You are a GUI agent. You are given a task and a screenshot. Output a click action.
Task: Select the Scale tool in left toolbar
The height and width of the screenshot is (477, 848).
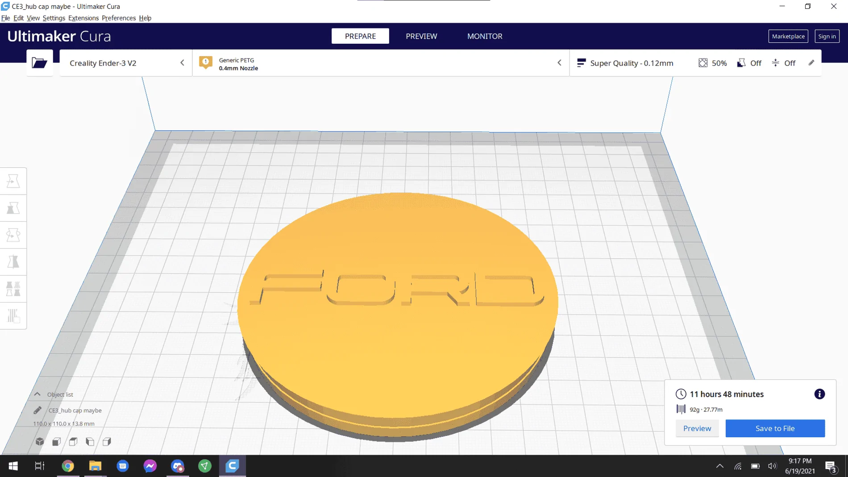13,208
